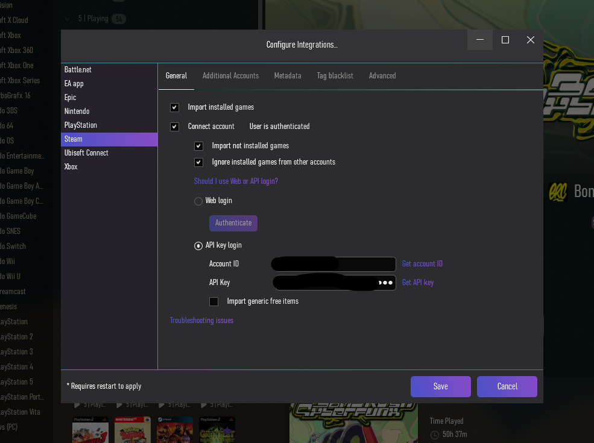Switch to the General tab
594x443 pixels.
[x=177, y=76]
